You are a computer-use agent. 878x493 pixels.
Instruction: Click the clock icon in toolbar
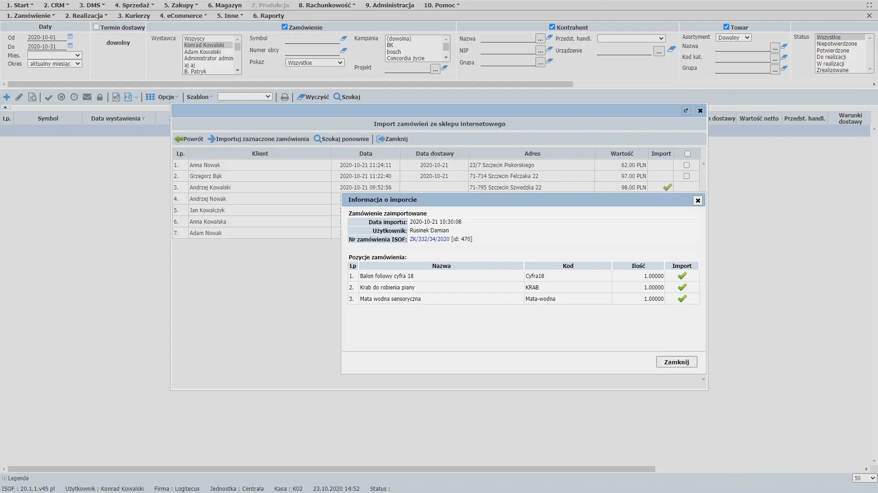click(74, 97)
